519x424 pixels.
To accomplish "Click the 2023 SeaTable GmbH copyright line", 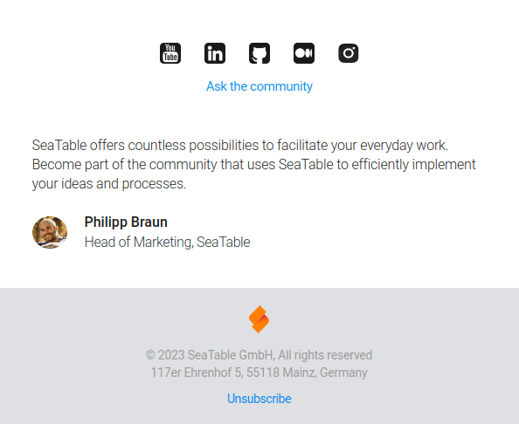I will [259, 355].
